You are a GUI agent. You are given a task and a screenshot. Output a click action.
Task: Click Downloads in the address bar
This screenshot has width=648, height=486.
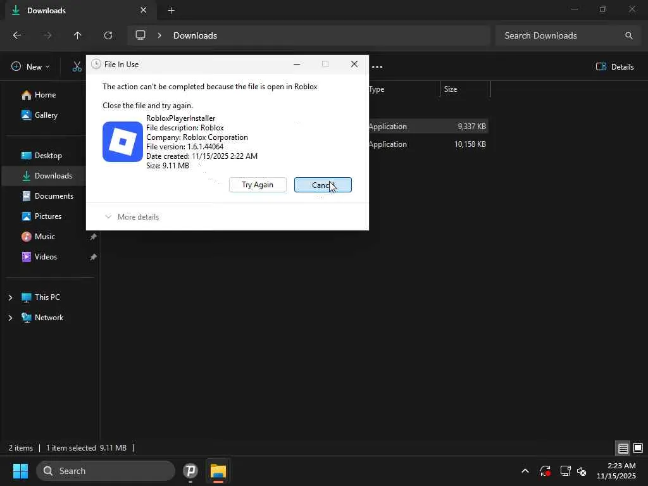pyautogui.click(x=195, y=35)
